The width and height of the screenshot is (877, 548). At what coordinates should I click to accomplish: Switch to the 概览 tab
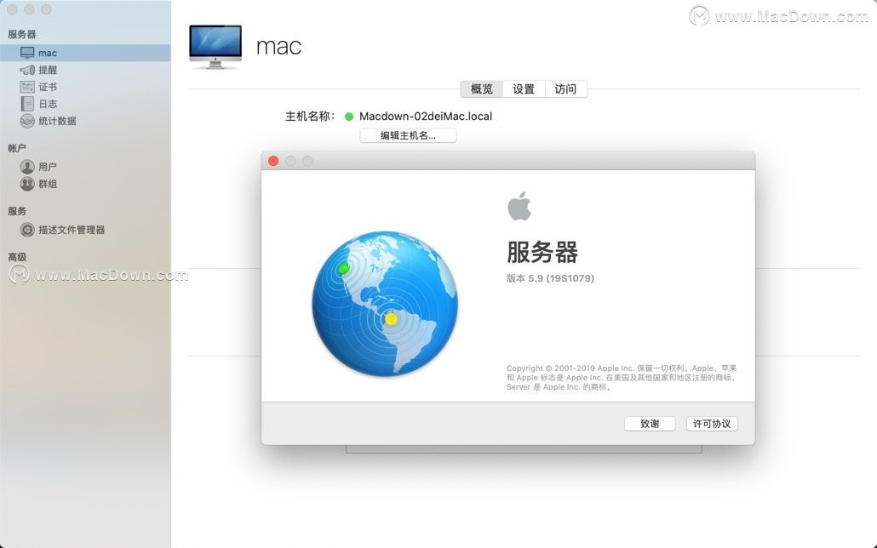click(482, 88)
